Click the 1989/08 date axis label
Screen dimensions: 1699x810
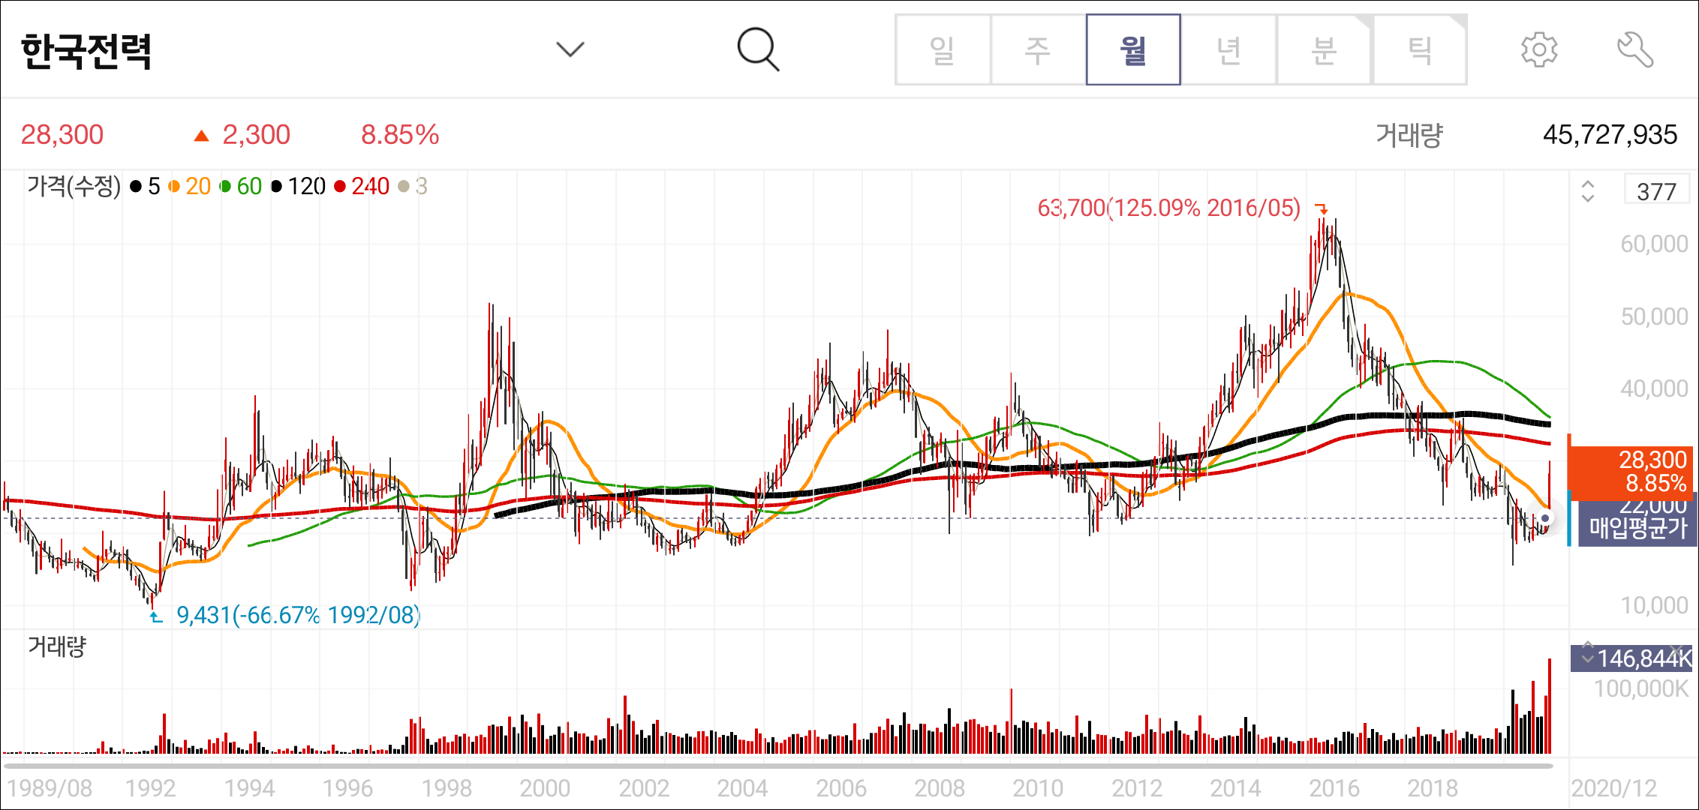tap(50, 788)
